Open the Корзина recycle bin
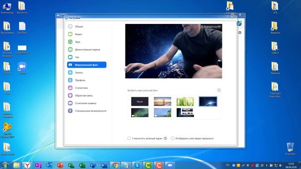 click(x=290, y=149)
